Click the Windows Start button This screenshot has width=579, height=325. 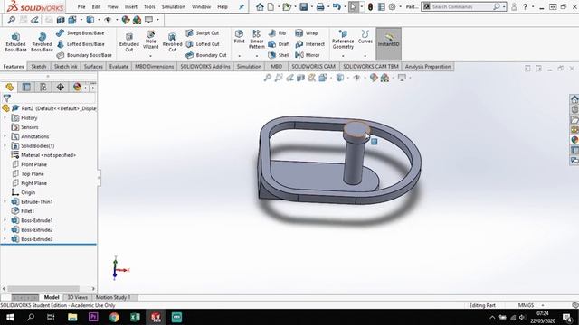pyautogui.click(x=10, y=317)
